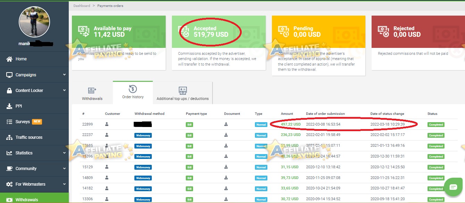This screenshot has height=203, width=465.
Task: Switch to the Withdrawals tab
Action: coord(92,92)
